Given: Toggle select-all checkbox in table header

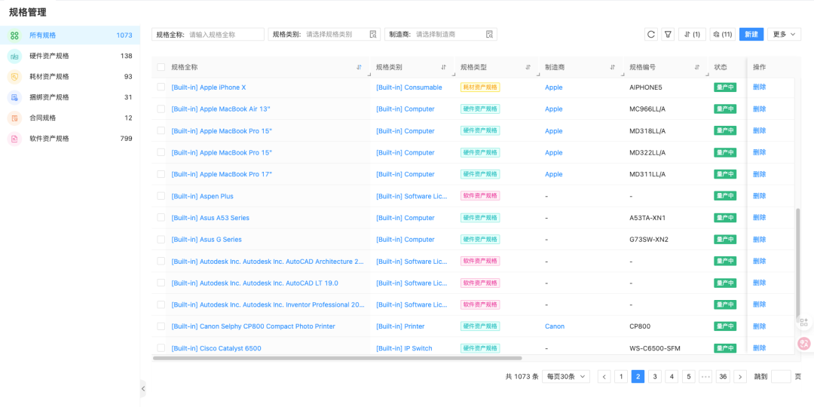Looking at the screenshot, I should 161,68.
